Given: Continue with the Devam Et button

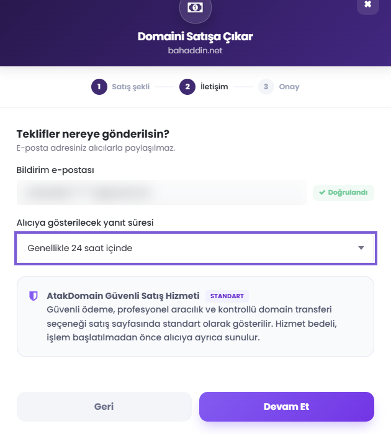Looking at the screenshot, I should click(x=287, y=406).
